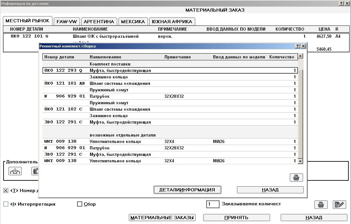Select row 8K0 121 102 C

pos(170,109)
